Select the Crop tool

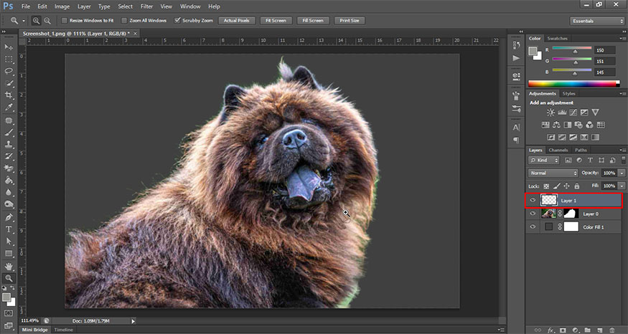9,95
